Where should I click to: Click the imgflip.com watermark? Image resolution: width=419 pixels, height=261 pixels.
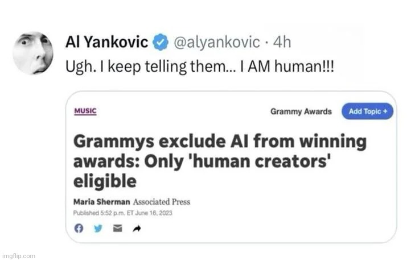(x=18, y=256)
